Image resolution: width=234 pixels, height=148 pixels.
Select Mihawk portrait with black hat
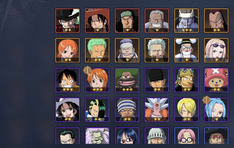68,21
